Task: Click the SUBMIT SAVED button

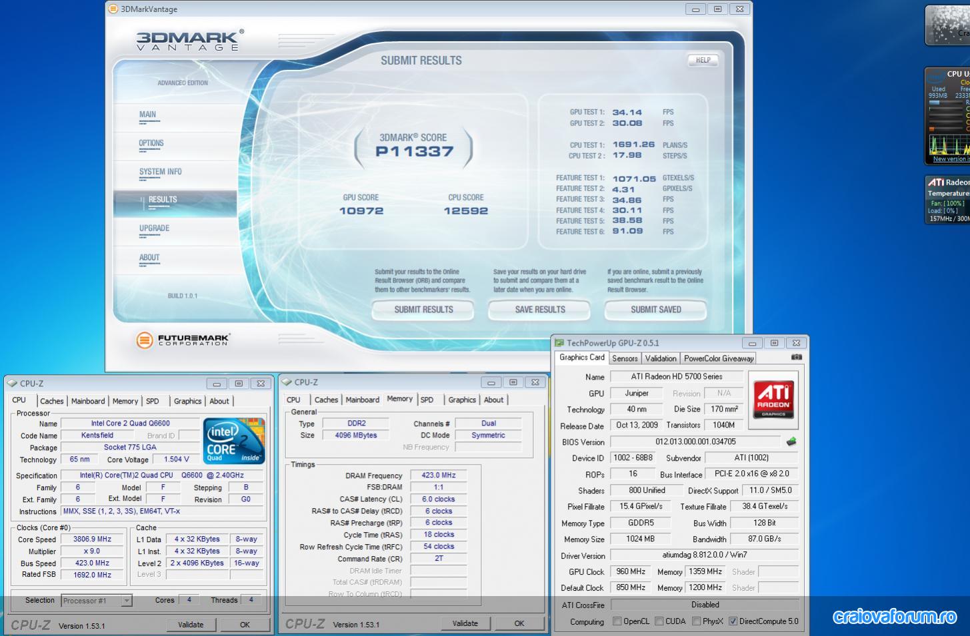Action: coord(656,310)
